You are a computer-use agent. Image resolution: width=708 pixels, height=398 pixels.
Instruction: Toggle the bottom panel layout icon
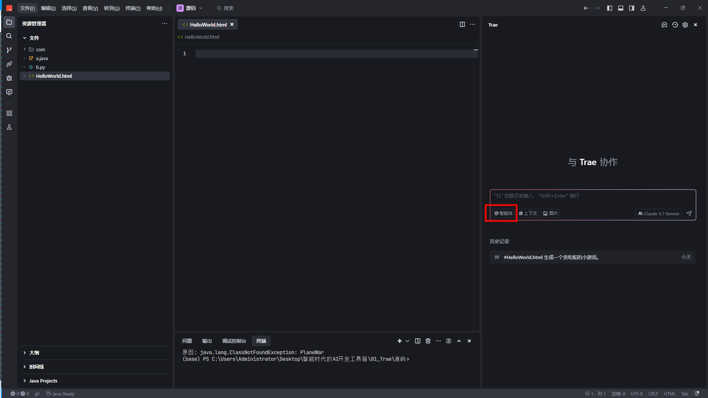coord(621,8)
